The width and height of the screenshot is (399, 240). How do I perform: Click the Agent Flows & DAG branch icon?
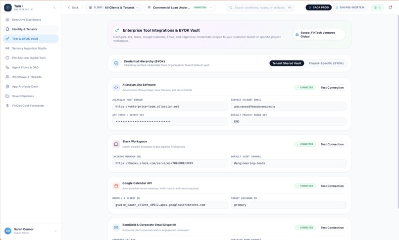[x=7, y=67]
